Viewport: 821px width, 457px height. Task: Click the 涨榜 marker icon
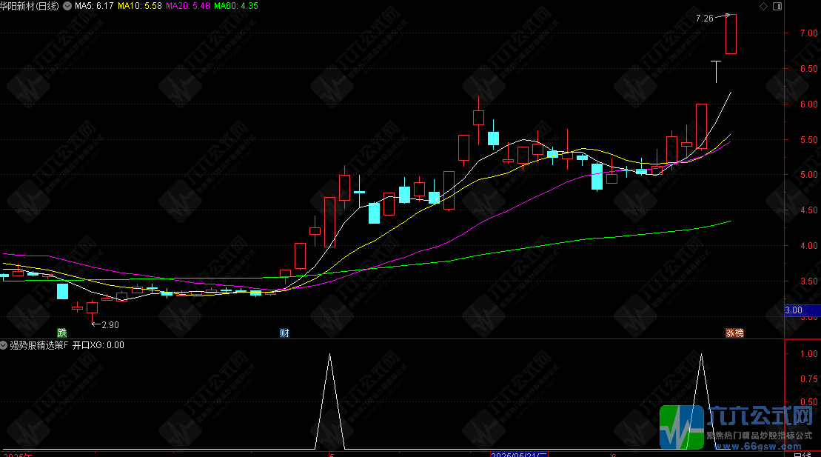(x=734, y=333)
